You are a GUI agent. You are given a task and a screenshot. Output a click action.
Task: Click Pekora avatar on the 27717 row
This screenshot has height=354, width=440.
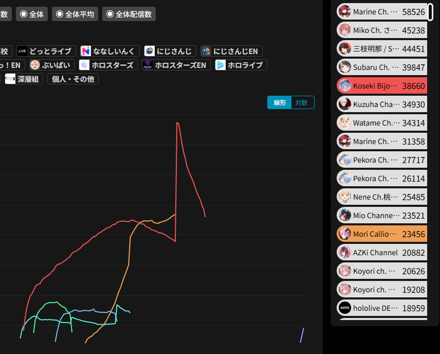(x=344, y=160)
